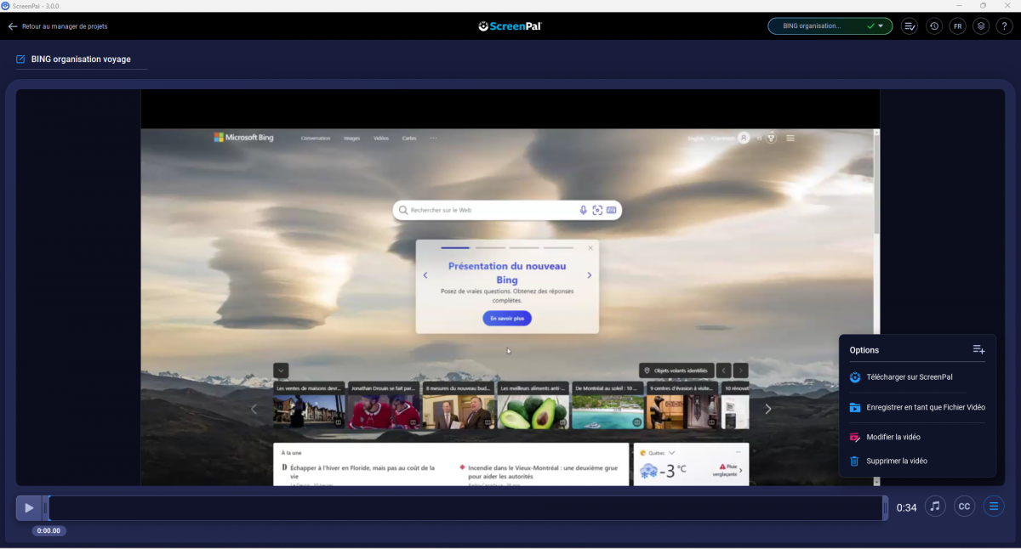Toggle the options hamburger menu button

click(993, 507)
